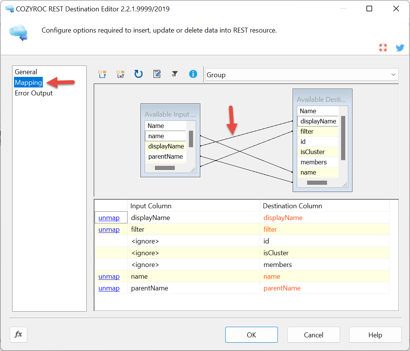Click the Help button
This screenshot has height=351, width=410.
coord(375,335)
